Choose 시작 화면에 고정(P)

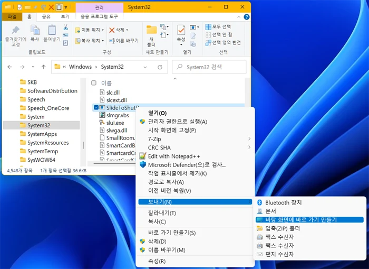click(196, 130)
